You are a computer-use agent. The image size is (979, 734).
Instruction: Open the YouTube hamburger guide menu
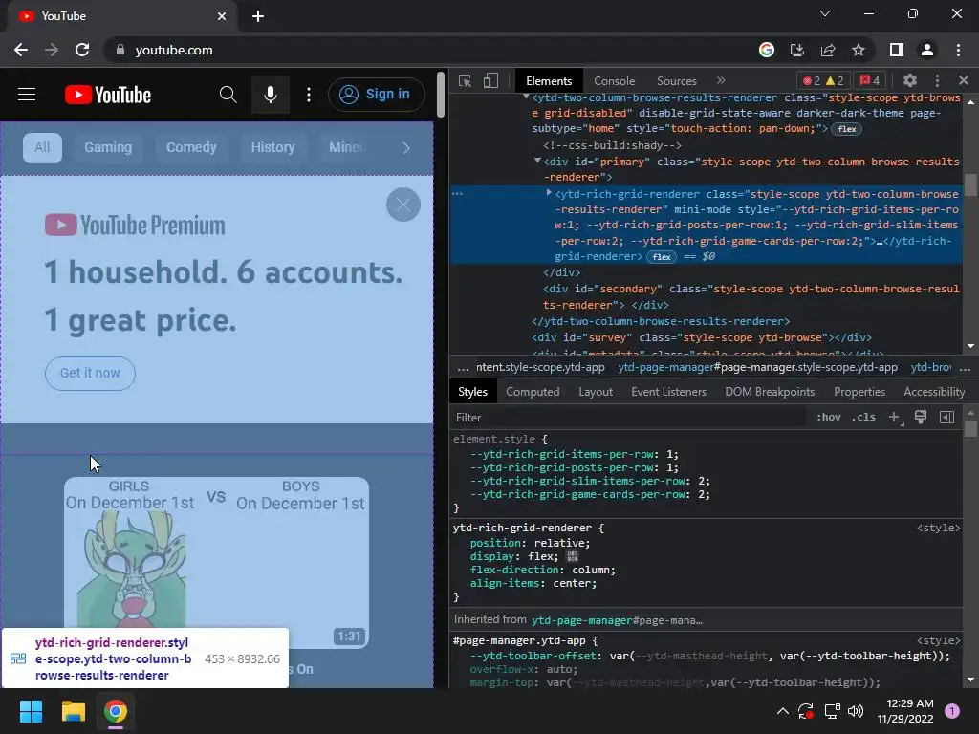(27, 95)
